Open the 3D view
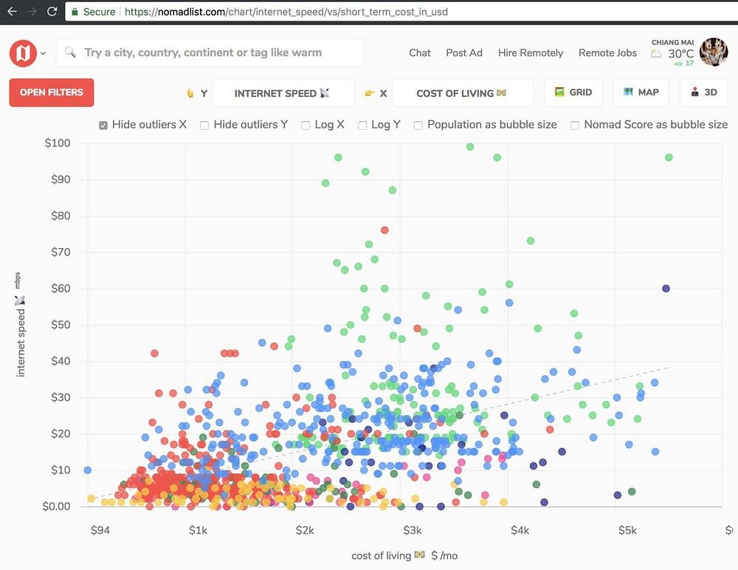This screenshot has width=738, height=570. [x=703, y=92]
